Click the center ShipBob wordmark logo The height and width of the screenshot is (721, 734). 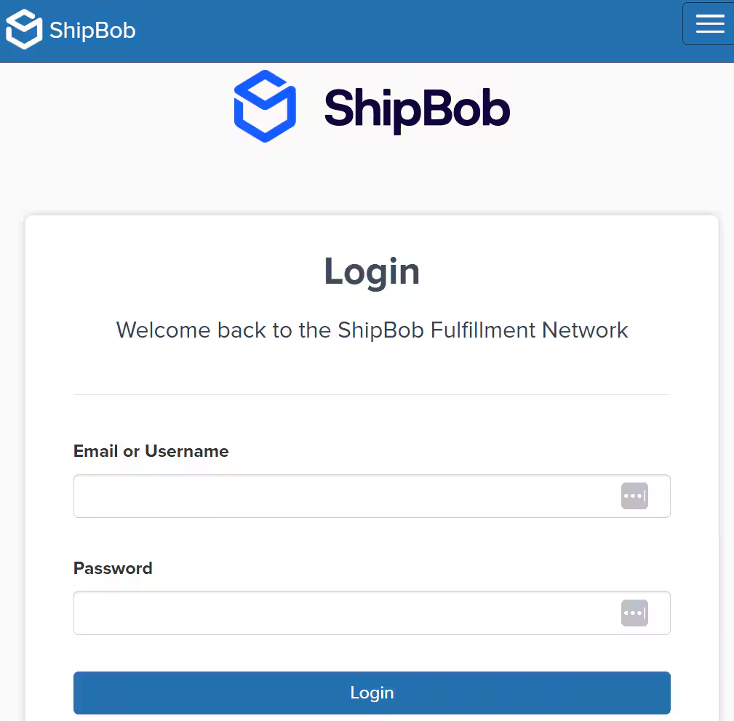point(417,108)
